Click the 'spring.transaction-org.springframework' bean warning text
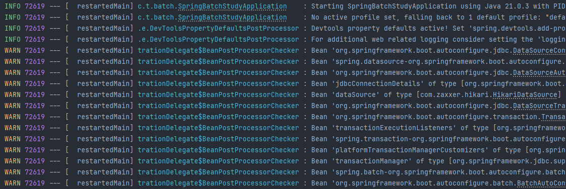This screenshot has height=189, width=566. (438, 139)
